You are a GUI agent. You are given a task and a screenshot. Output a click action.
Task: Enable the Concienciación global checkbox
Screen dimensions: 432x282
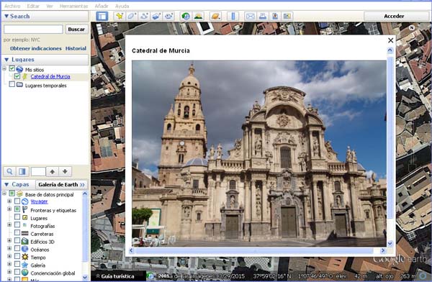[17, 273]
